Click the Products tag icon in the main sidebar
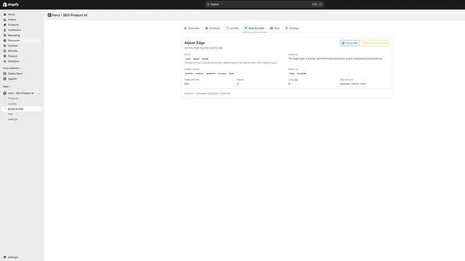The image size is (465, 261). click(5, 25)
